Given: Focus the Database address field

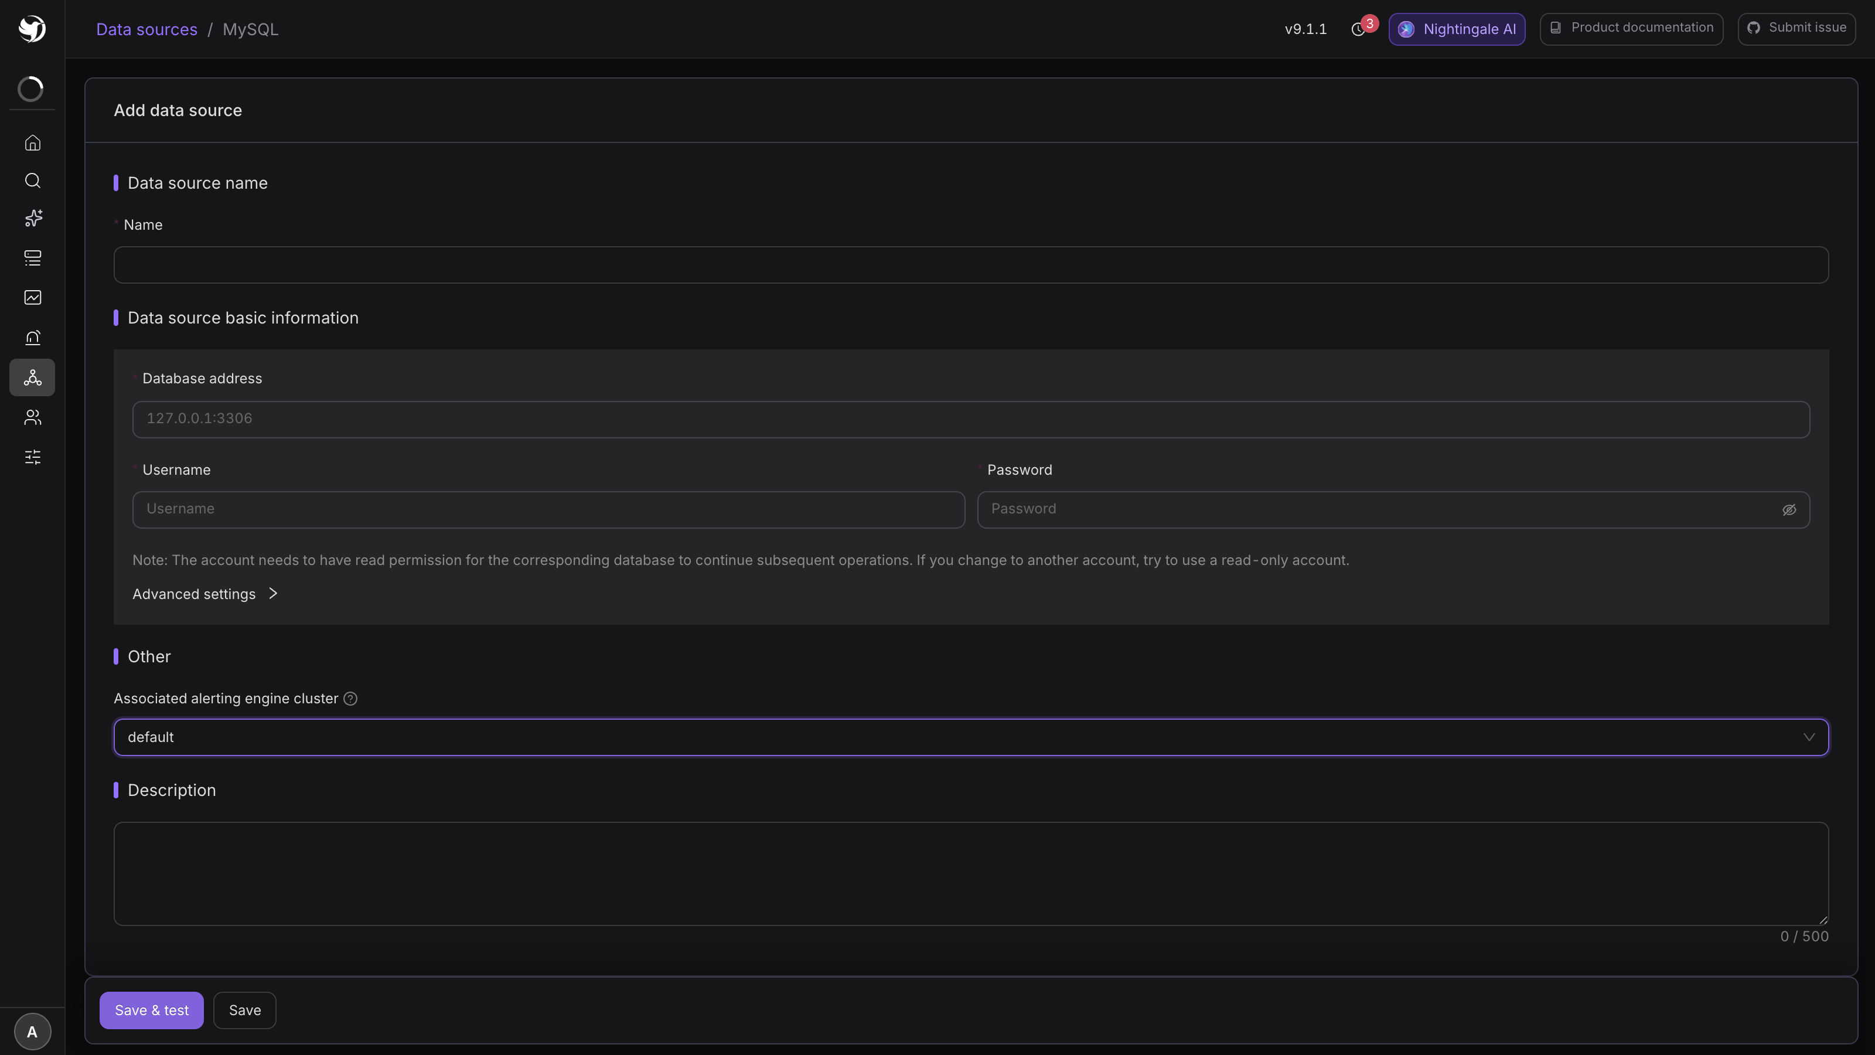Looking at the screenshot, I should 971,420.
